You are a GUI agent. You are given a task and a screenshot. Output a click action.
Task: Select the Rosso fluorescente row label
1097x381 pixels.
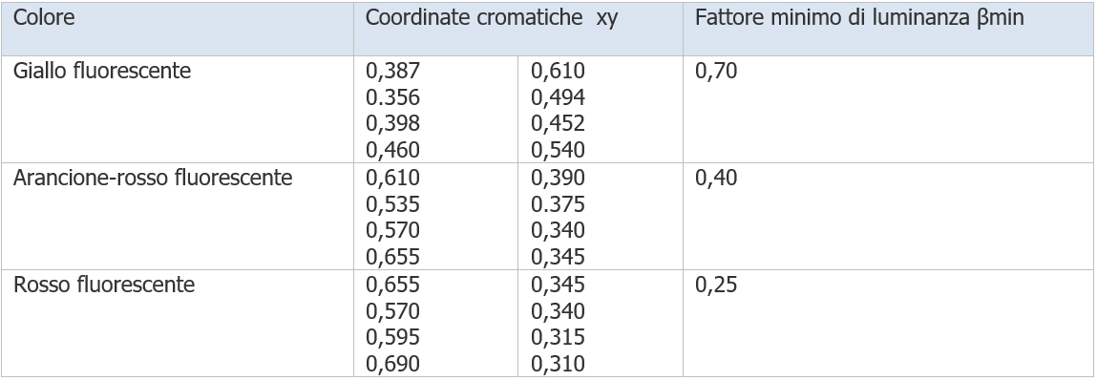point(104,286)
